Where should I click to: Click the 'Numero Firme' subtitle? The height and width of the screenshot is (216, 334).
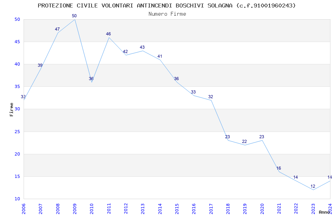click(x=167, y=14)
